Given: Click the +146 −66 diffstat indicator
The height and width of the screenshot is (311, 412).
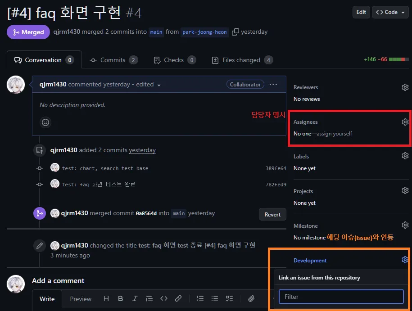Looking at the screenshot, I should tap(386, 59).
